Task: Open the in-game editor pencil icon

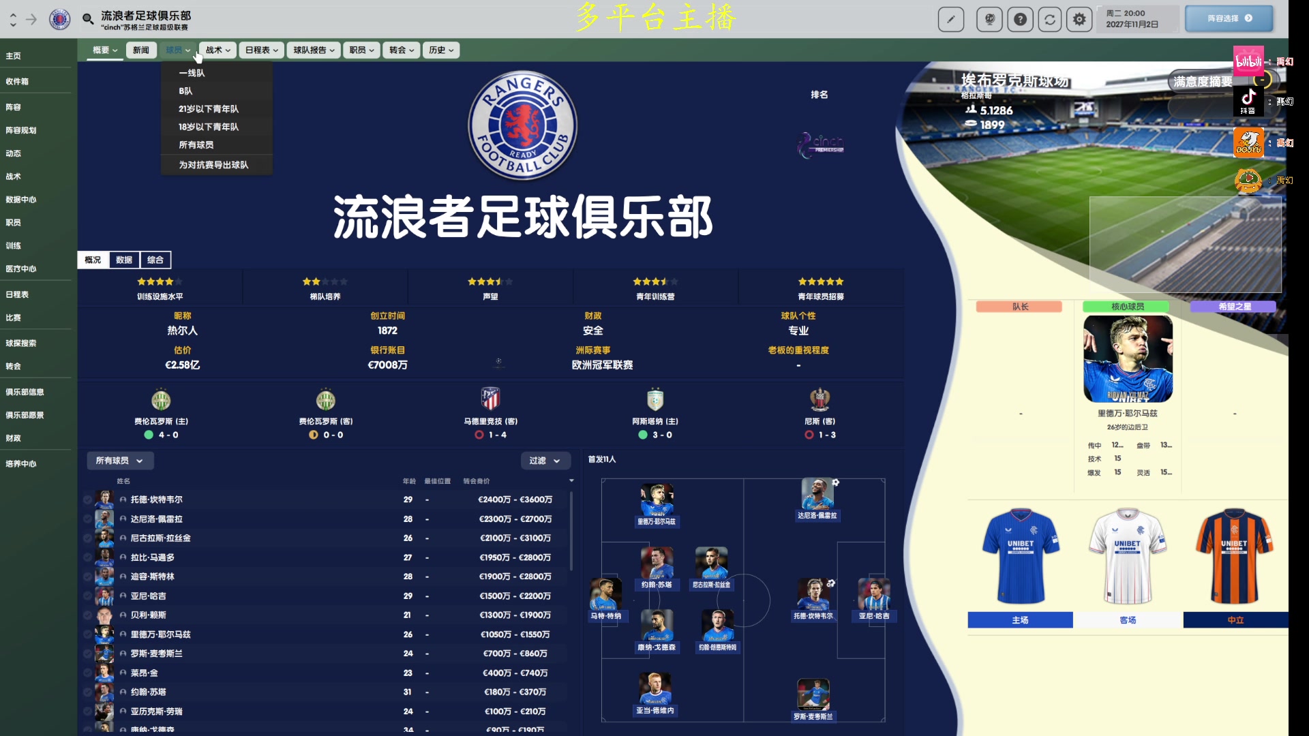Action: 951,19
